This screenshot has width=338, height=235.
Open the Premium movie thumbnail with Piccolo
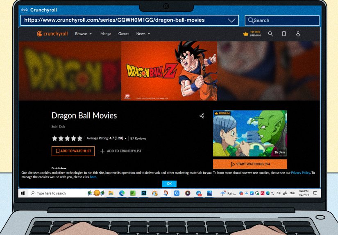250,133
